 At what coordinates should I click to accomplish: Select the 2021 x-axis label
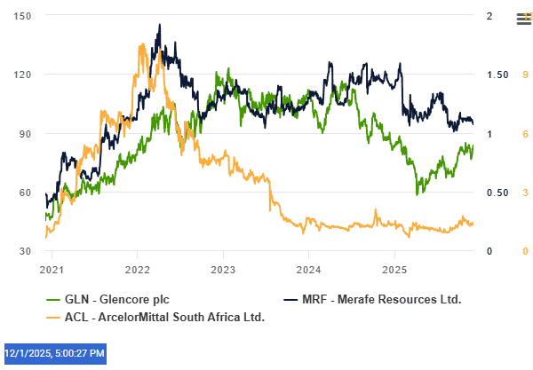[52, 268]
